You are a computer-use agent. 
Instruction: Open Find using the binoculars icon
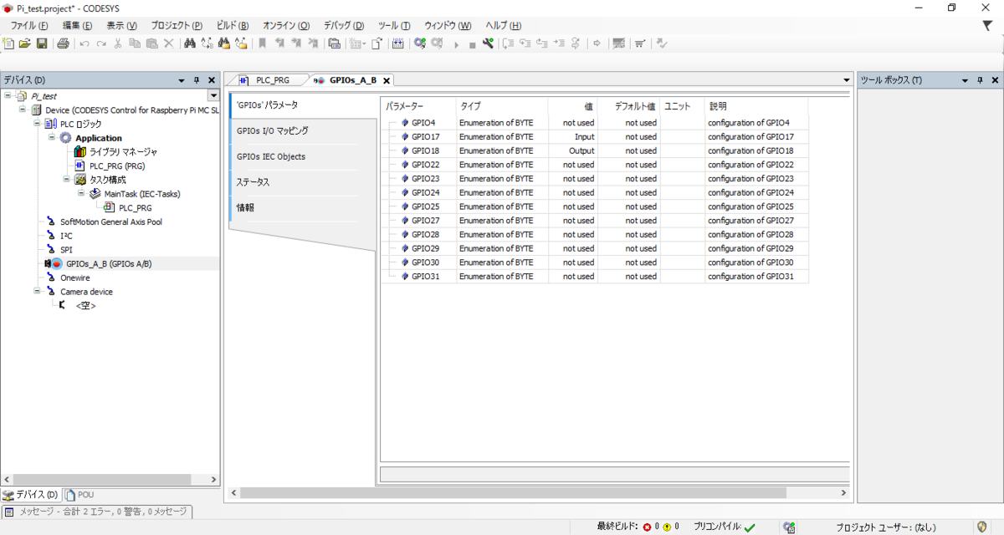(190, 43)
